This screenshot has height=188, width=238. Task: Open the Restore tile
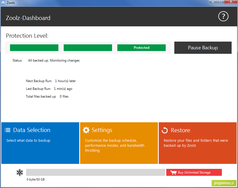(x=198, y=143)
